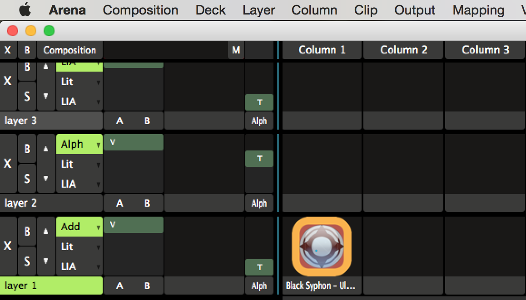Move layer 2 up with arrow
Image resolution: width=526 pixels, height=300 pixels.
click(46, 149)
